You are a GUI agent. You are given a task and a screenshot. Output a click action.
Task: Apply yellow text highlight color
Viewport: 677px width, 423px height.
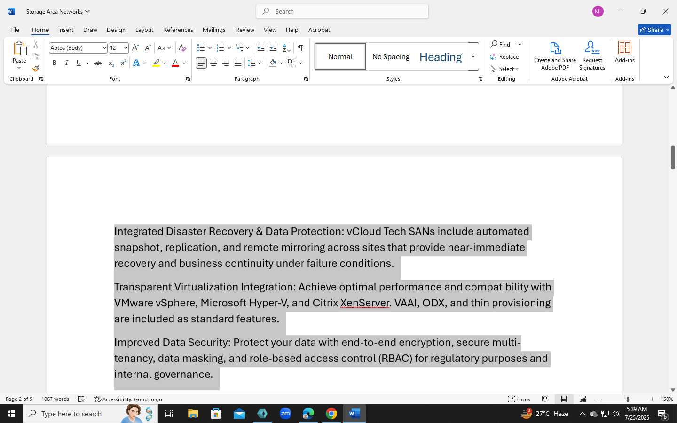157,63
